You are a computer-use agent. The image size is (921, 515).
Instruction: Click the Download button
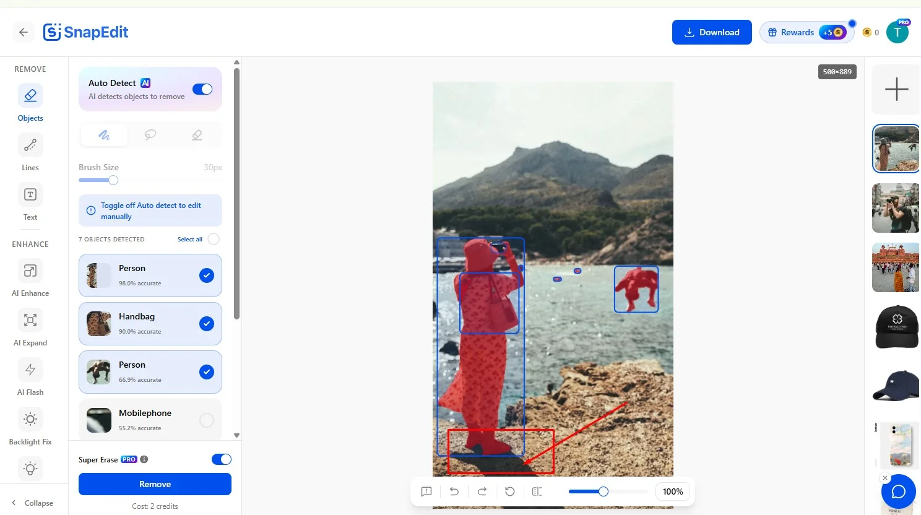click(712, 32)
